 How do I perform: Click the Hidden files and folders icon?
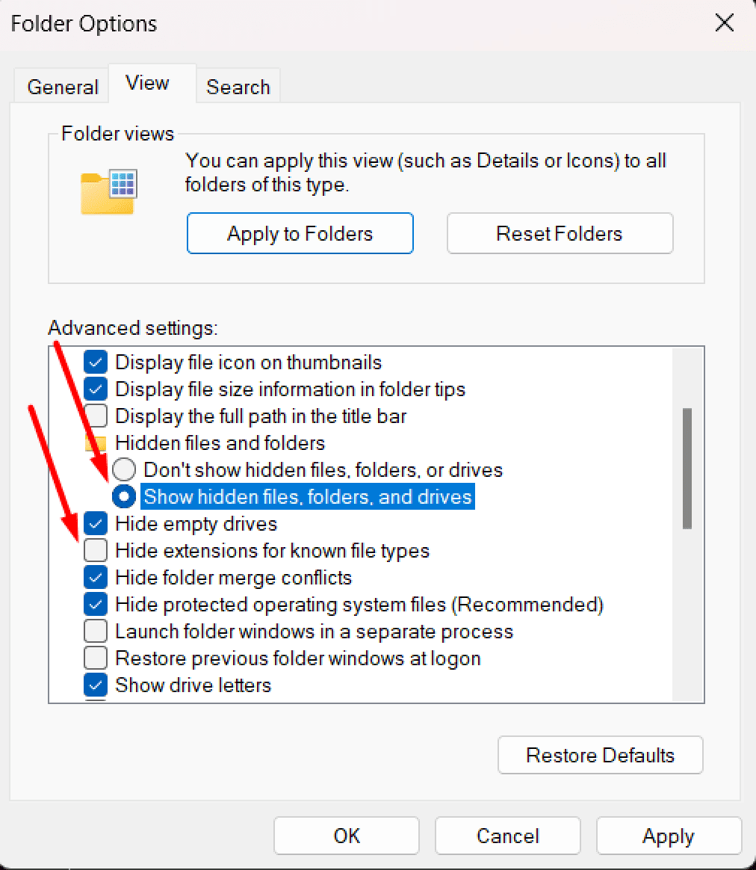[96, 442]
